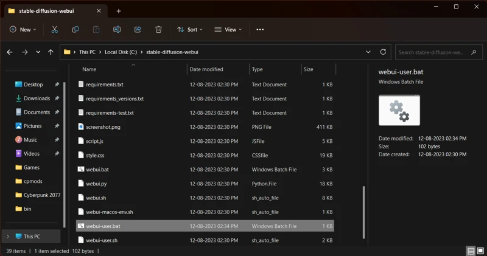Refresh the folder view
The image size is (487, 256).
[384, 52]
